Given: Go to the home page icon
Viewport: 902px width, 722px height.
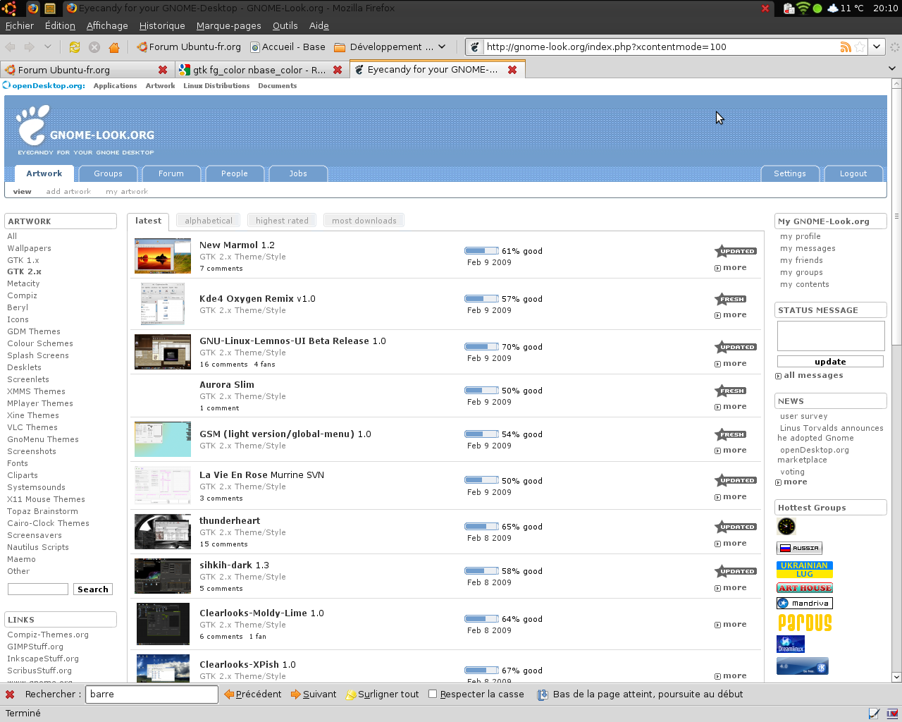Looking at the screenshot, I should click(x=114, y=47).
